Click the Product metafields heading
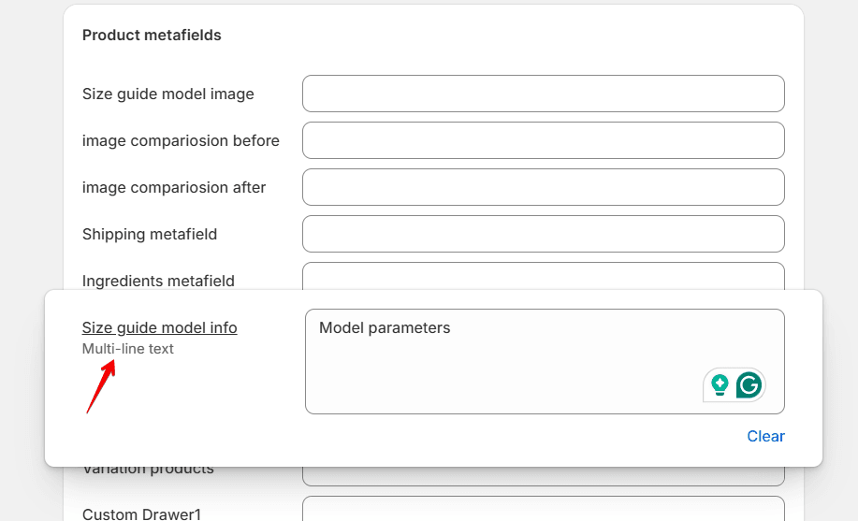This screenshot has height=521, width=858. coord(152,35)
